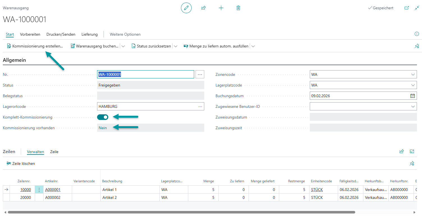Viewport: 422px width, 216px height.
Task: Open the Zonencode dropdown
Action: (413, 74)
